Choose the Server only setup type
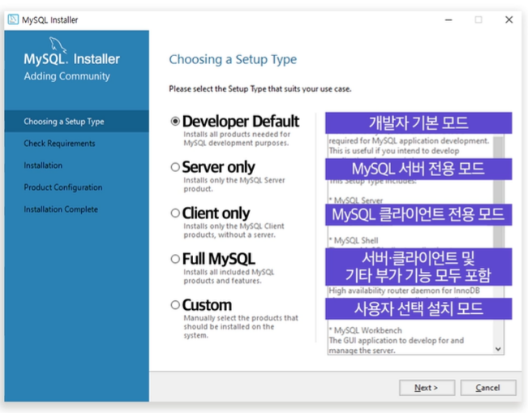The image size is (528, 413). coord(175,167)
